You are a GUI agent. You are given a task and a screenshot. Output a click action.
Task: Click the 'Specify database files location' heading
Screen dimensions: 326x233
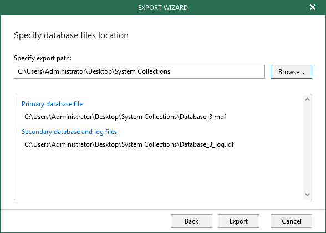(x=71, y=35)
